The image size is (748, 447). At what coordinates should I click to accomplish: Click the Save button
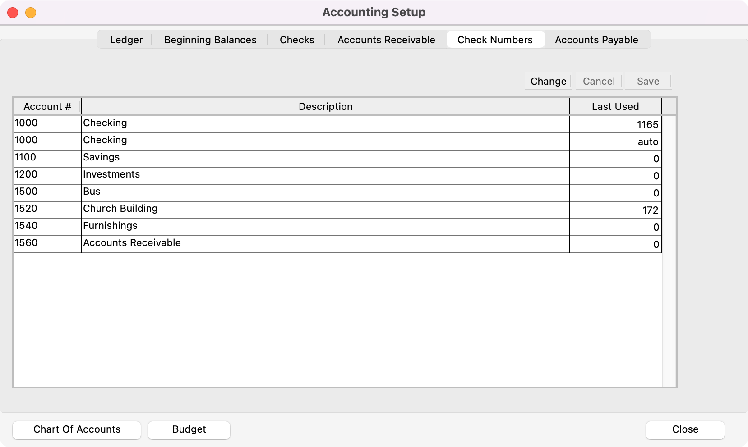coord(648,82)
